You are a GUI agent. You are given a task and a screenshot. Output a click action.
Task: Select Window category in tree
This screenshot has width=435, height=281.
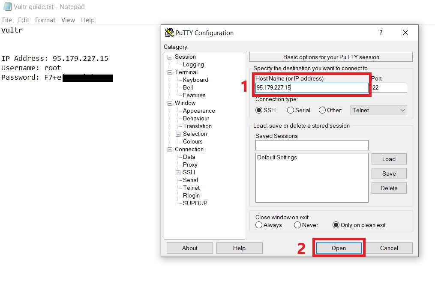pos(185,103)
